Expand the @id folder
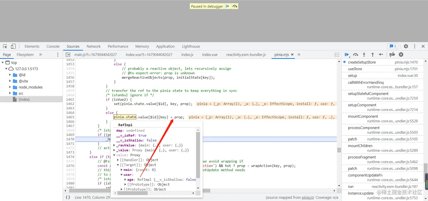 point(10,75)
